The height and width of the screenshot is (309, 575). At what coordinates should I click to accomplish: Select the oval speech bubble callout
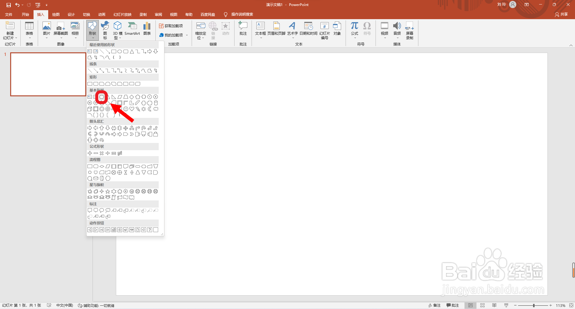point(102,211)
